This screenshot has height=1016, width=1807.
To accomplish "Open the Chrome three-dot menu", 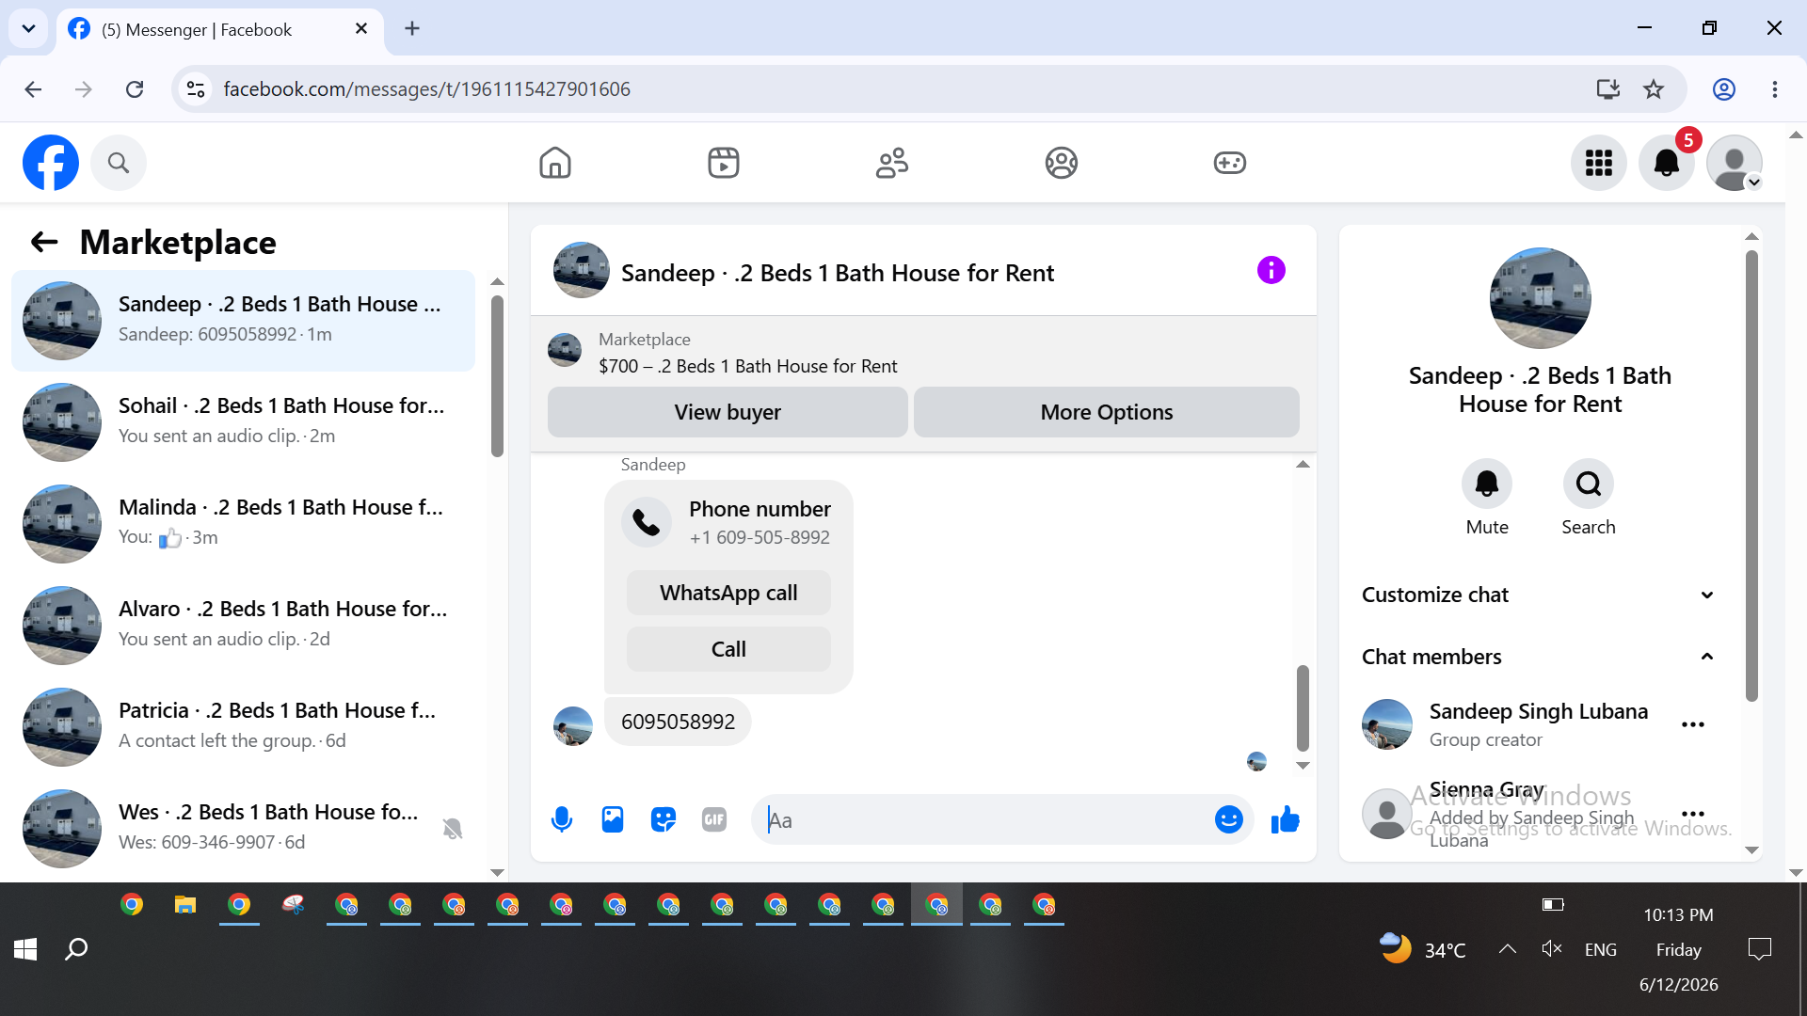I will (x=1775, y=89).
